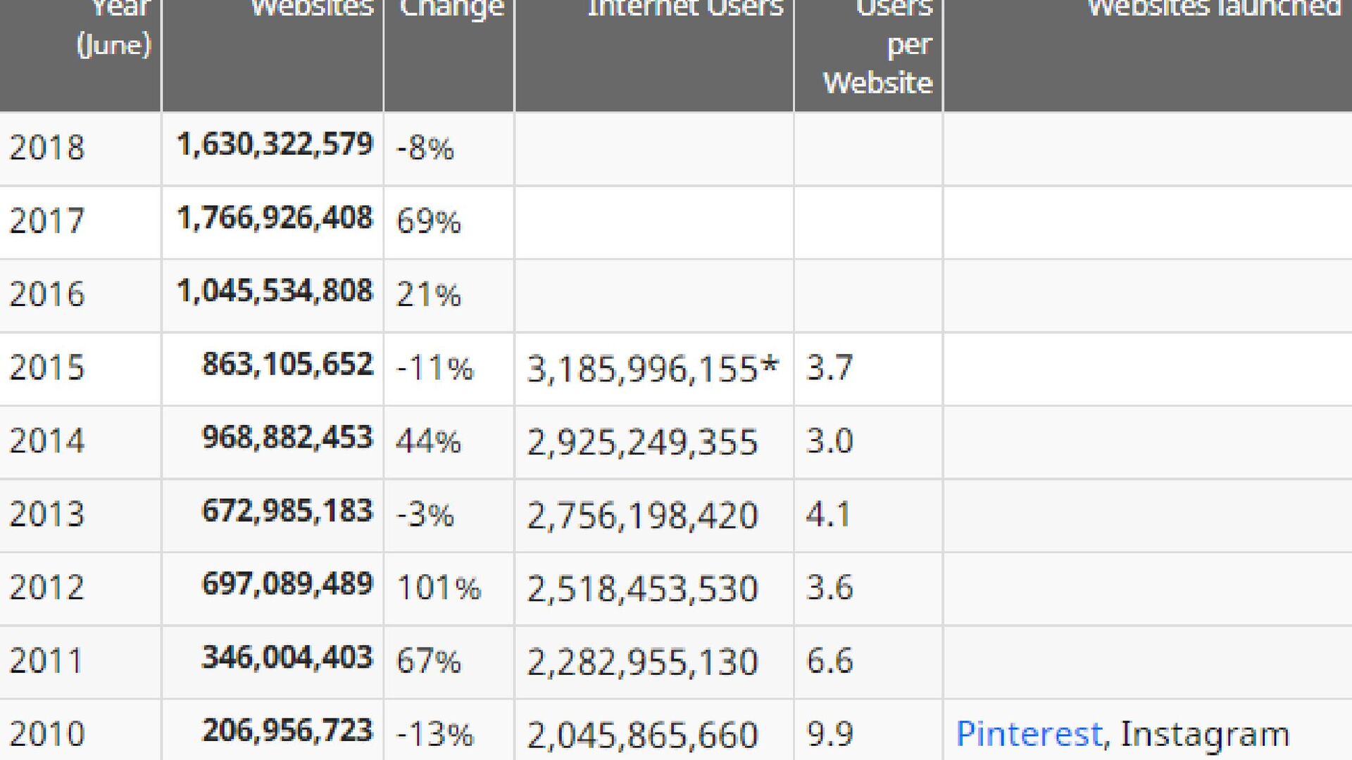
Task: Click website count 1,045,534,808
Action: [275, 291]
